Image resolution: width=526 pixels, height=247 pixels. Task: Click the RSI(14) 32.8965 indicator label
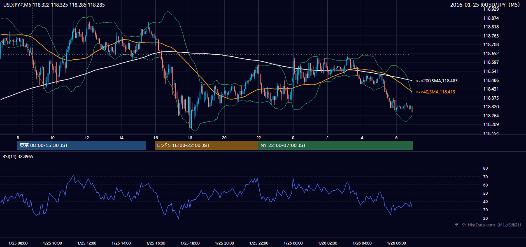click(18, 156)
